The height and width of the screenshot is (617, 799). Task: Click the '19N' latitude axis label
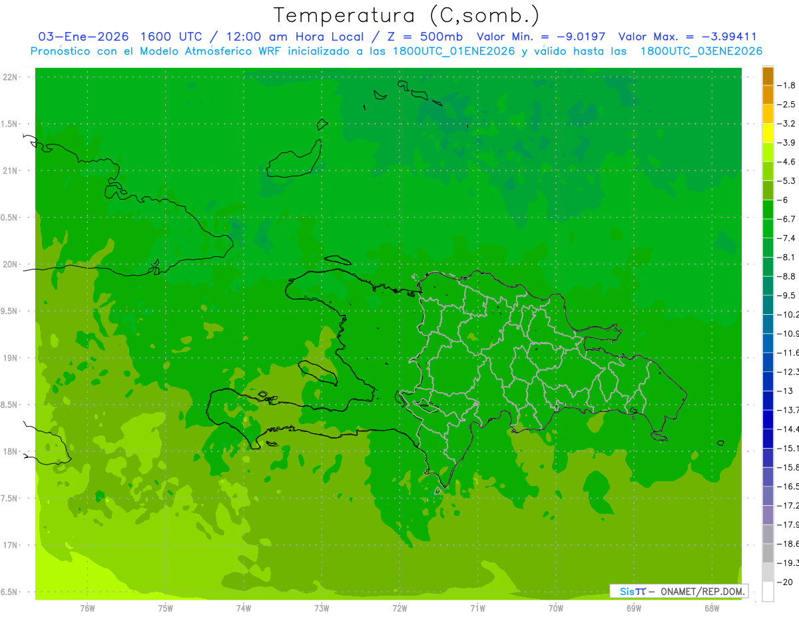pos(11,358)
